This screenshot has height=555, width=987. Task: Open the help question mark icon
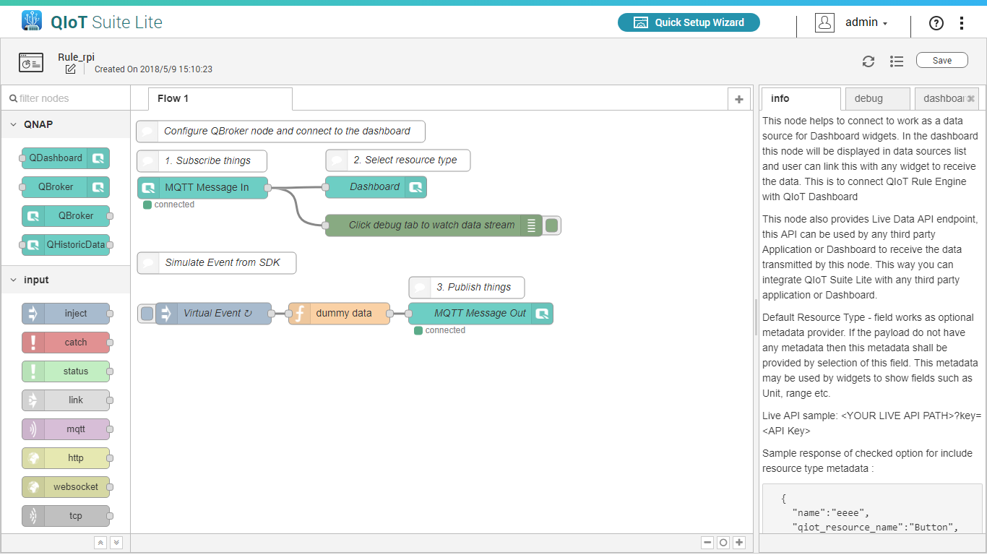[x=936, y=23]
